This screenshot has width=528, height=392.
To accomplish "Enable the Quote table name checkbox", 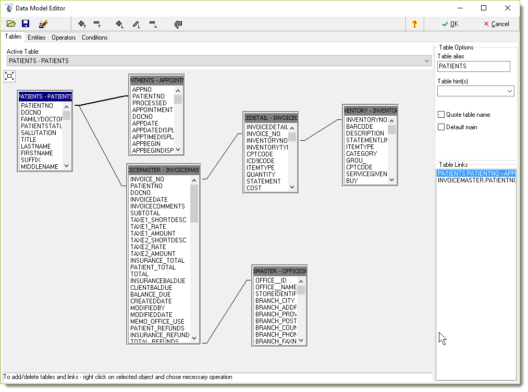I will (x=441, y=115).
